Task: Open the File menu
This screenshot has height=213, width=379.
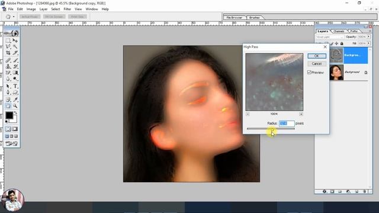Action: click(11, 9)
